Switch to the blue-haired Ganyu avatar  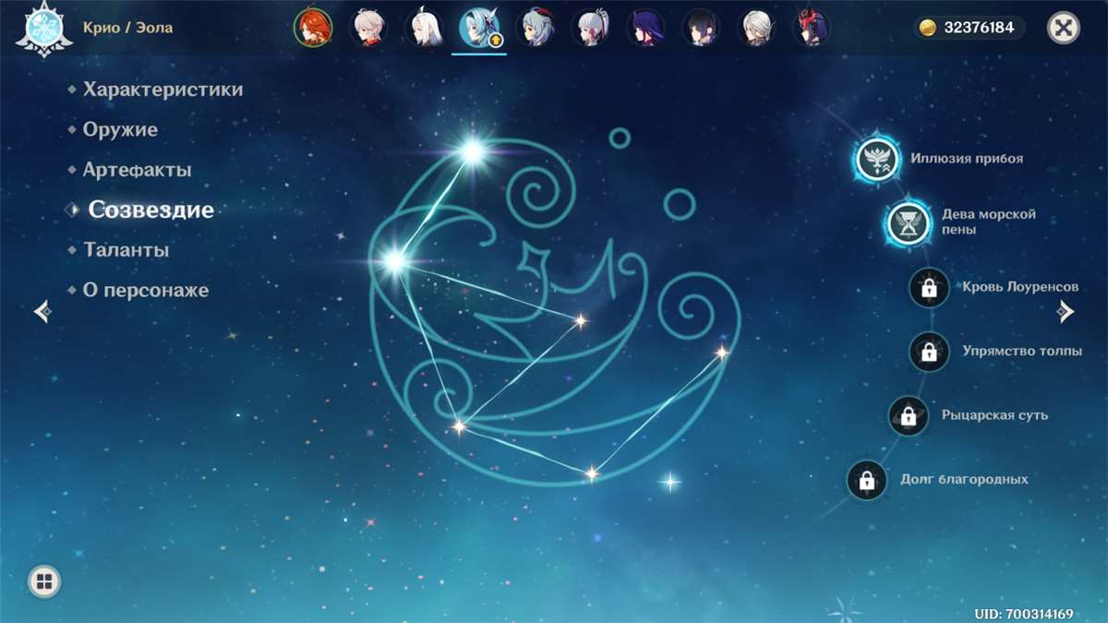[535, 28]
